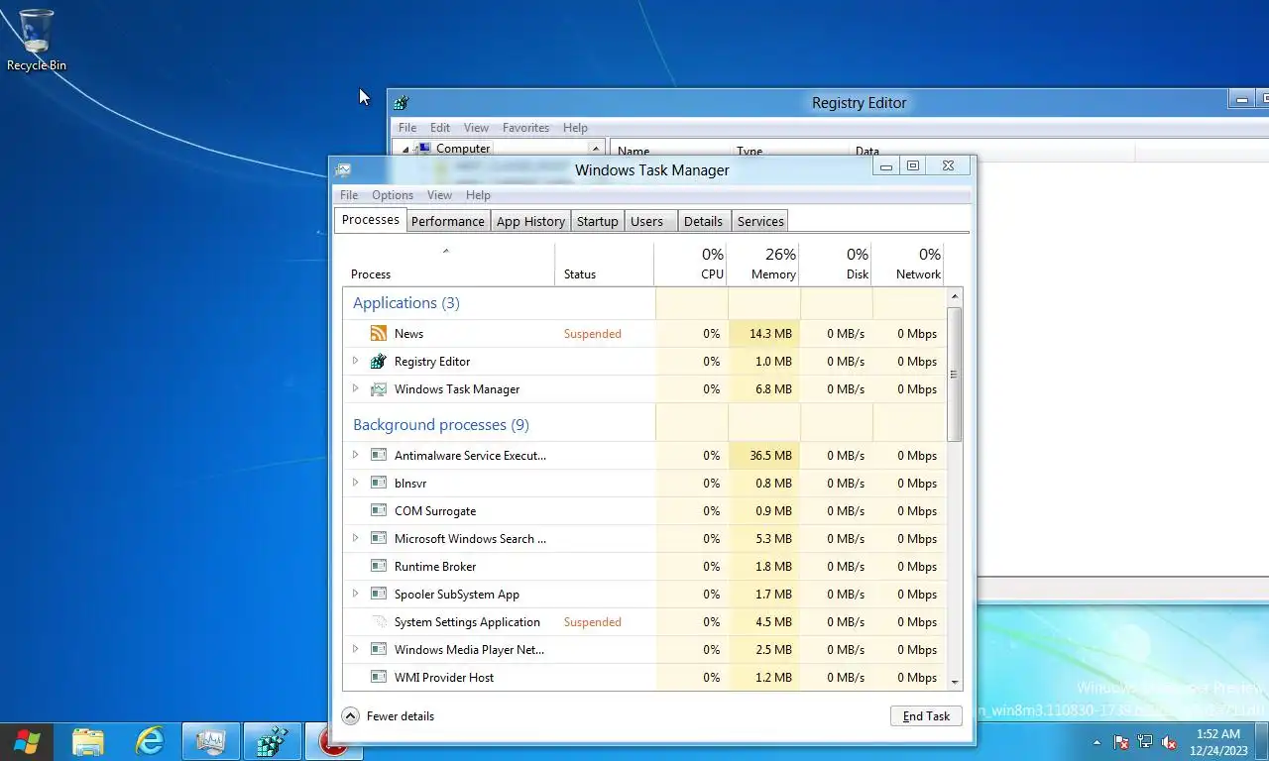1269x761 pixels.
Task: Sort by the Disk column header
Action: coord(836,264)
